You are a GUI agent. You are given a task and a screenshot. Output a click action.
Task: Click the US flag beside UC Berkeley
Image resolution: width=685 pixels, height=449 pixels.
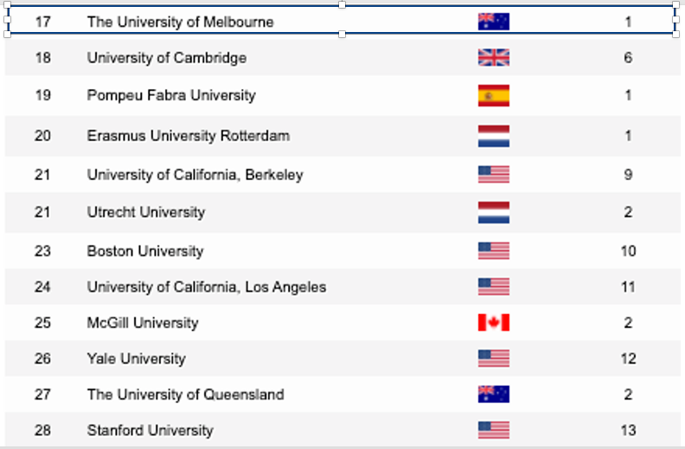(x=494, y=174)
